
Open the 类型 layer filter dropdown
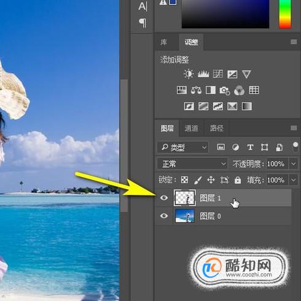point(183,147)
